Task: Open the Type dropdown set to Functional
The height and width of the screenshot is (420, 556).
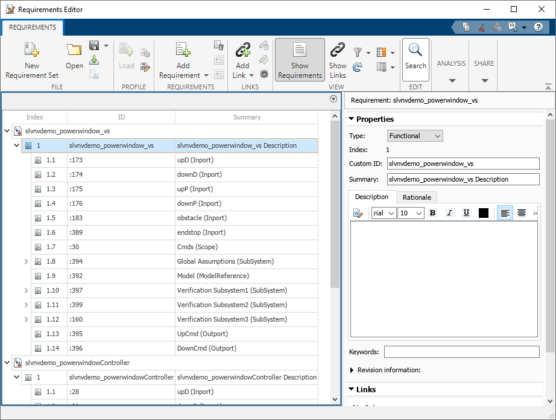Action: pyautogui.click(x=414, y=136)
